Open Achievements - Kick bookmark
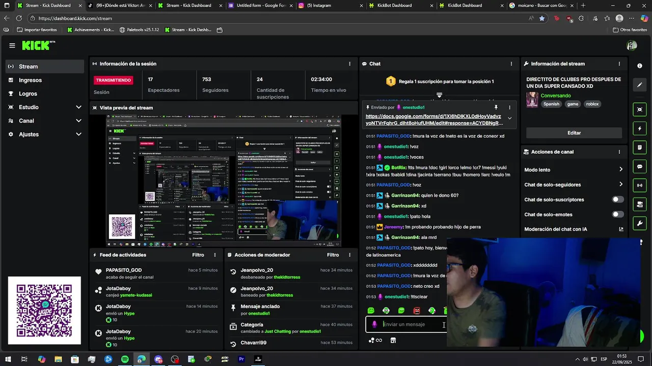The image size is (652, 366). click(91, 30)
